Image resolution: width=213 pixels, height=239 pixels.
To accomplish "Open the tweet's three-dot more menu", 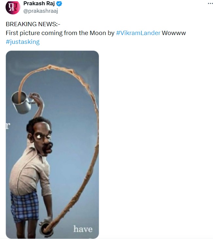I will click(210, 4).
